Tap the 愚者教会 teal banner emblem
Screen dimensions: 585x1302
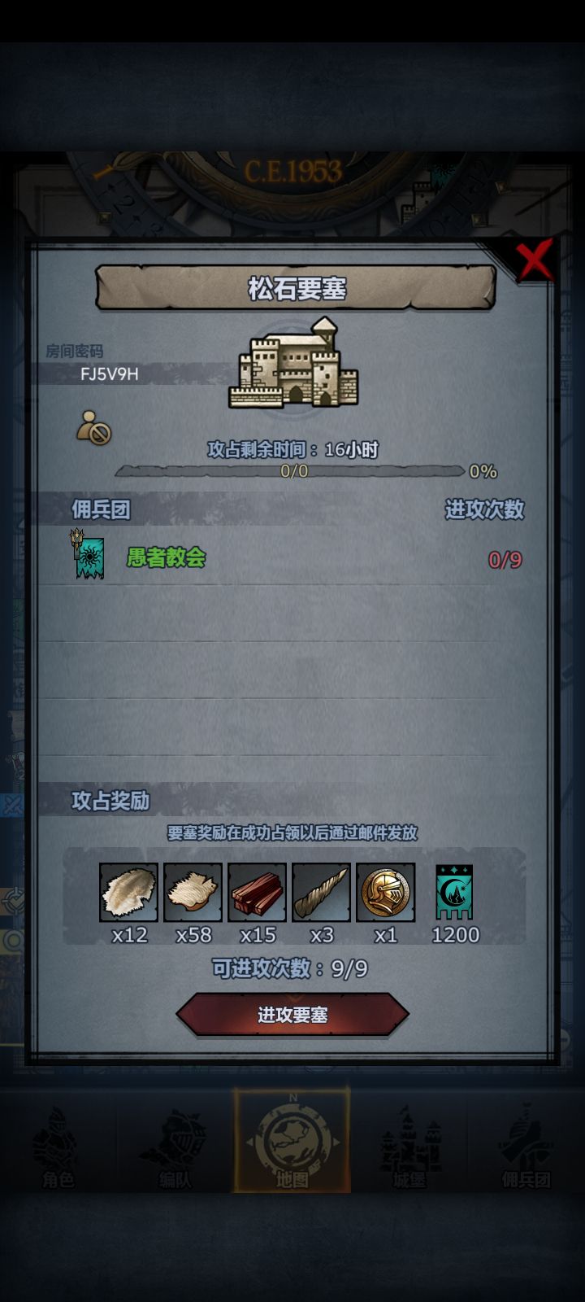click(89, 553)
